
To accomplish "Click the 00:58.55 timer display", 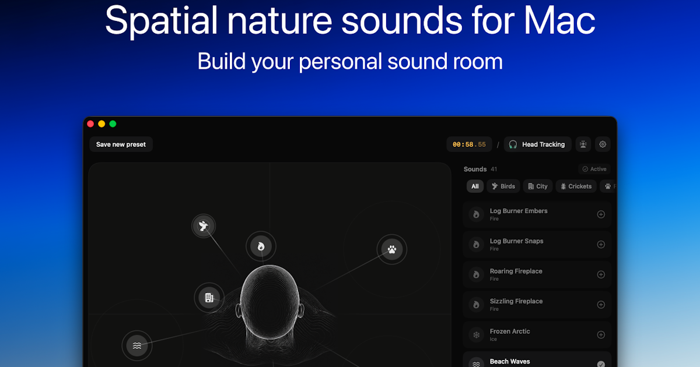I will tap(469, 144).
